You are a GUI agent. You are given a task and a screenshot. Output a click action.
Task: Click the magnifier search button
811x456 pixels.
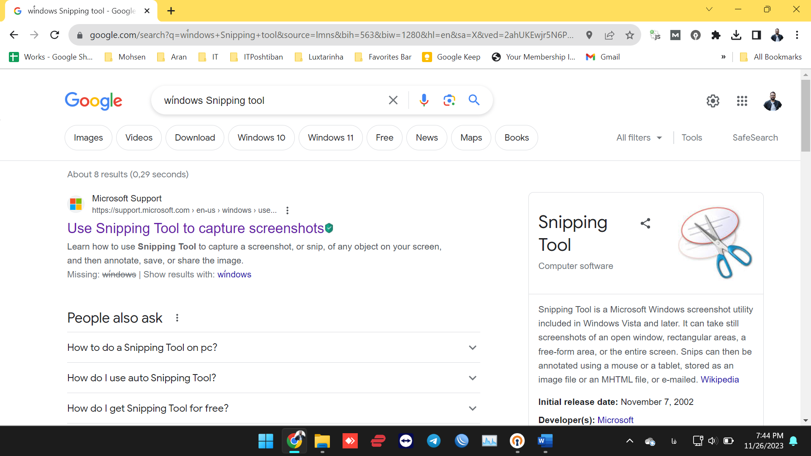(474, 100)
